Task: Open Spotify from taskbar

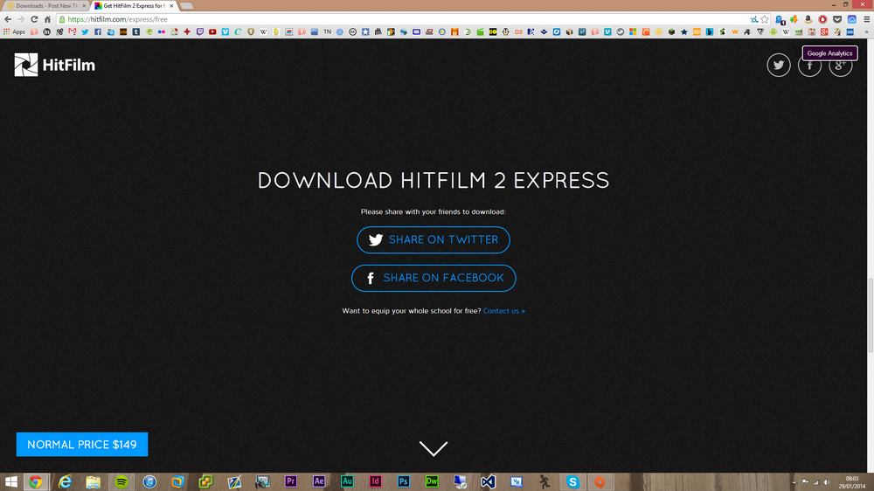Action: coord(121,481)
